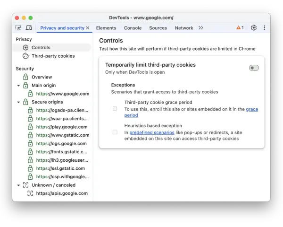
Task: Activate the inspect element picker icon
Action: click(18, 28)
